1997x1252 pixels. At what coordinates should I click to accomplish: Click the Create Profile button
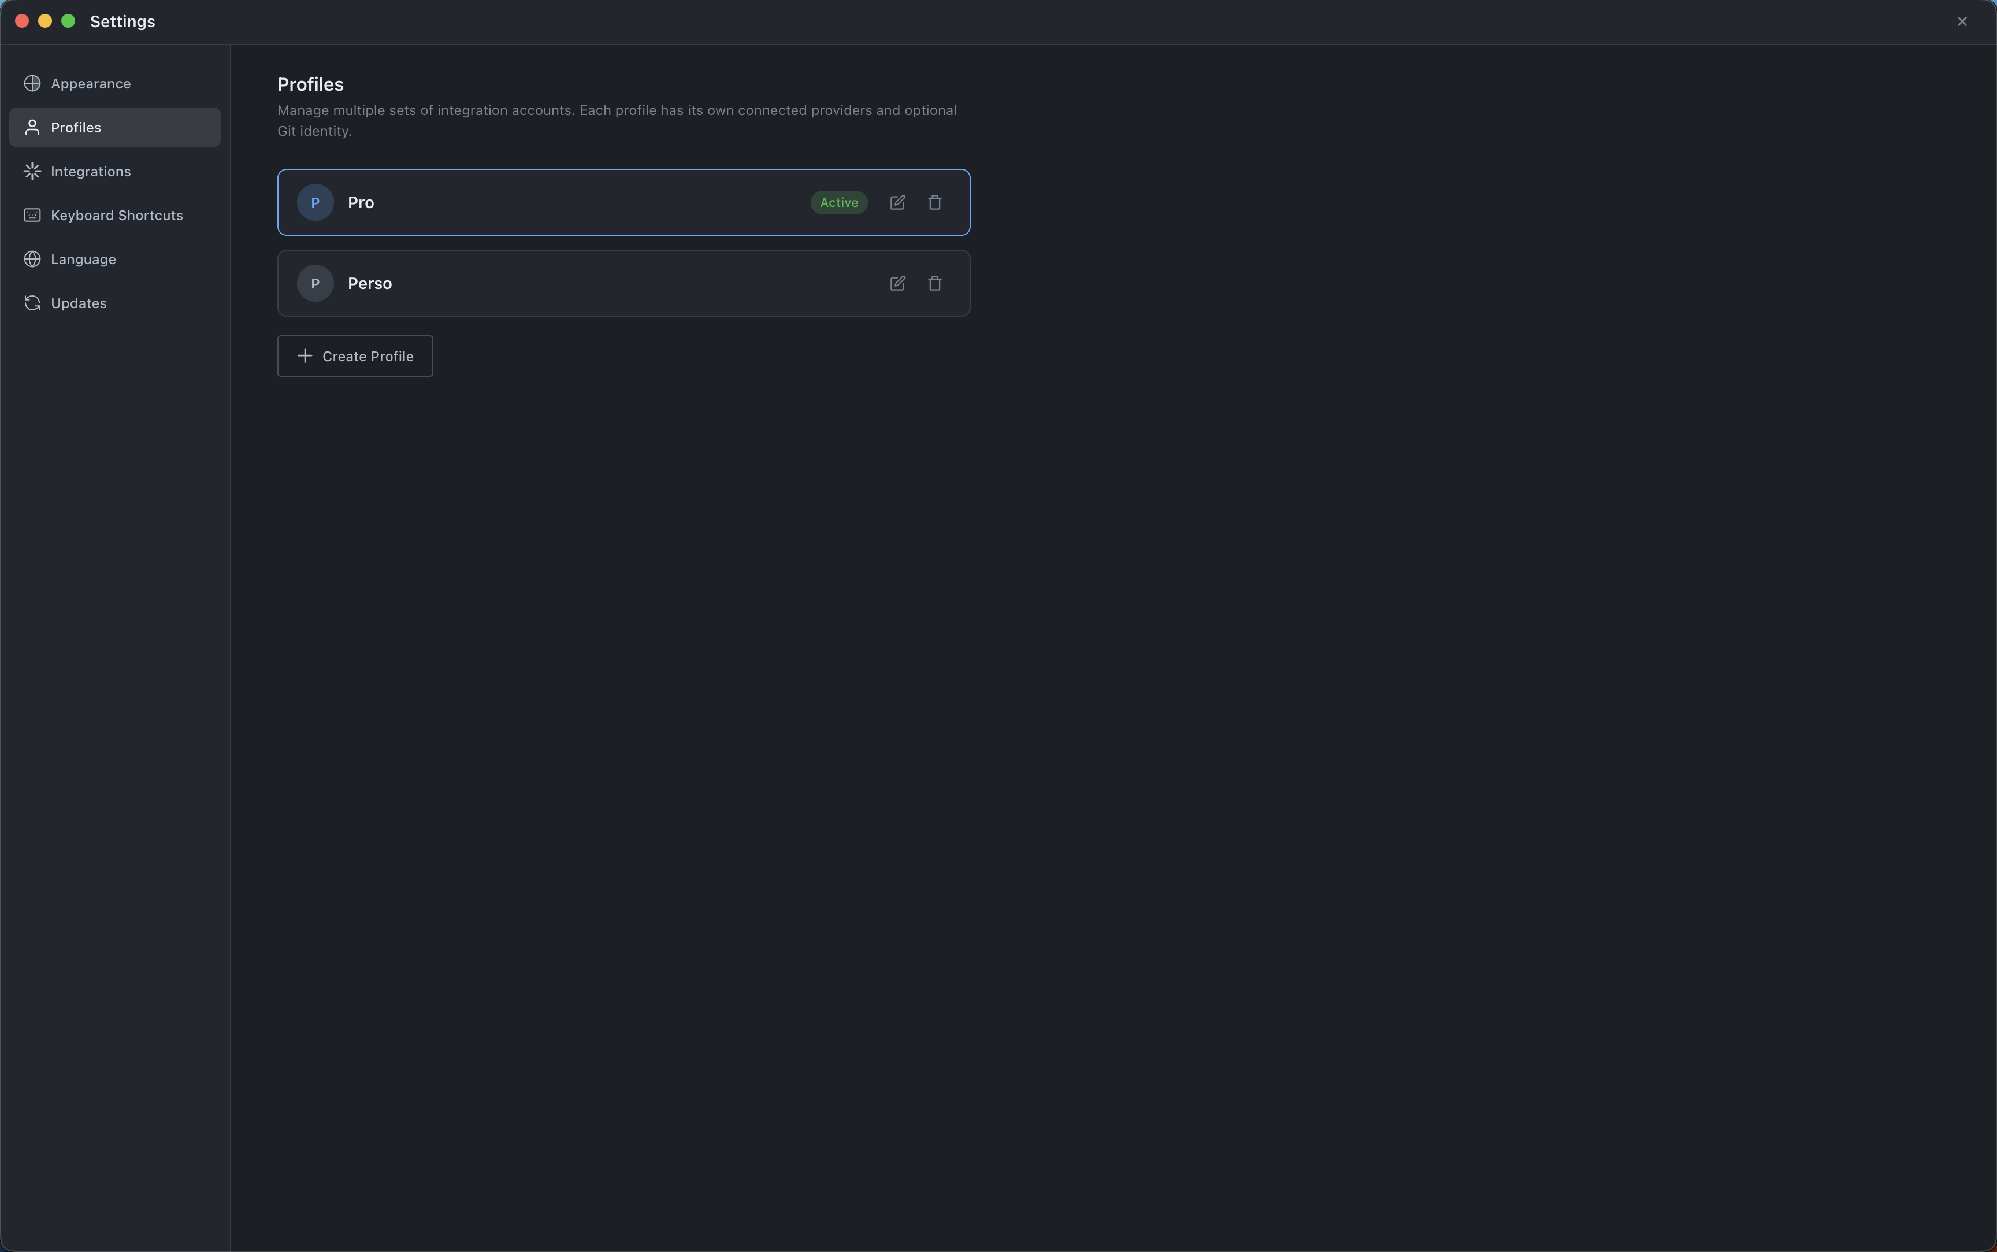point(355,356)
